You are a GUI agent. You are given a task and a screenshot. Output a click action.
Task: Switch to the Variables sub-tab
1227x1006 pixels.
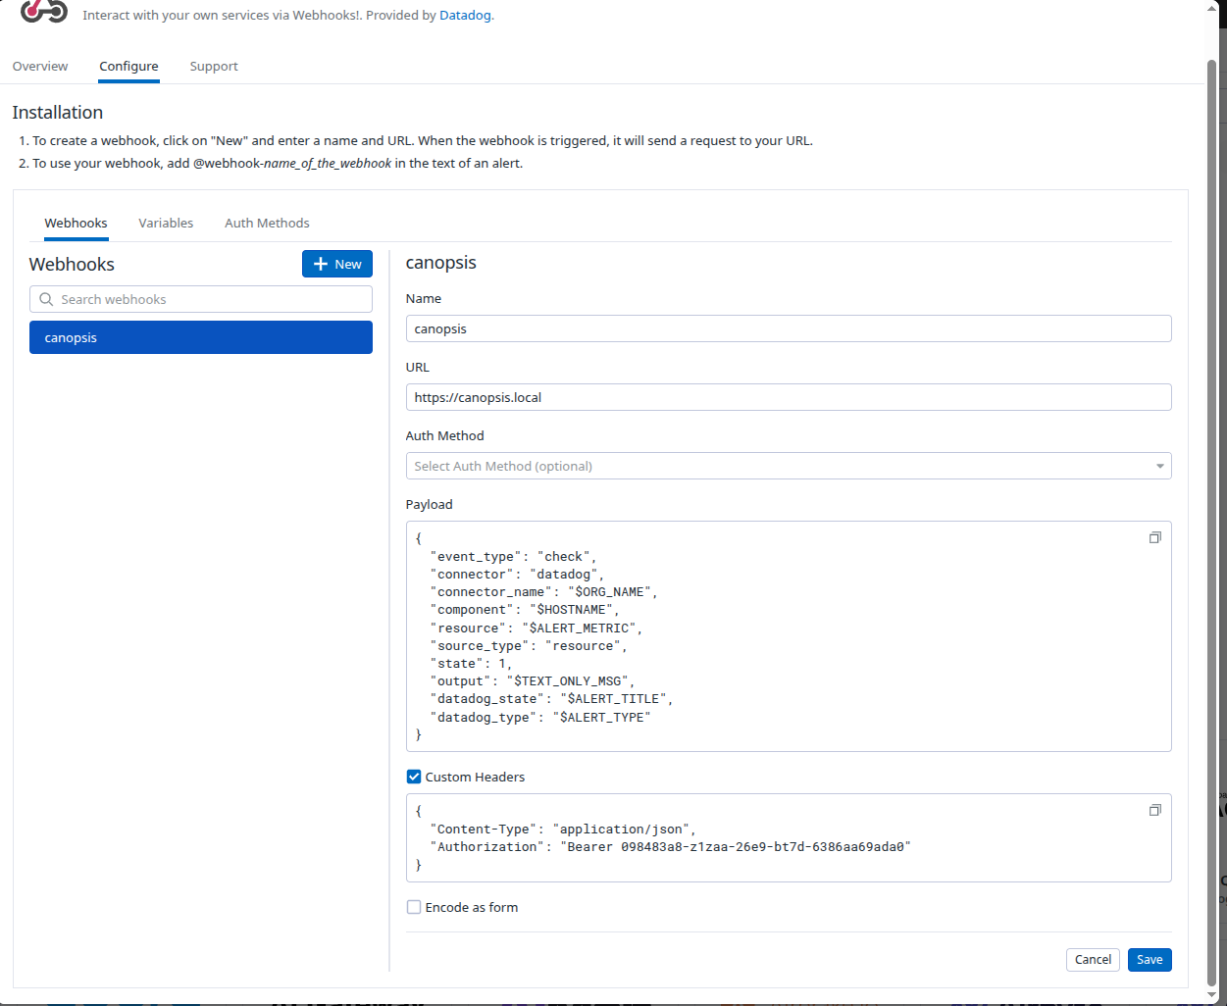tap(166, 223)
